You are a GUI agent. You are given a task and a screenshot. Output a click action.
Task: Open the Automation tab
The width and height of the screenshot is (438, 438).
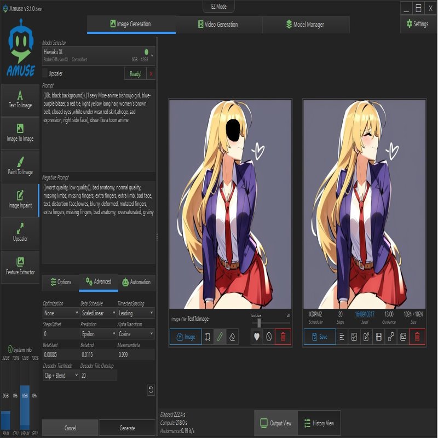136,282
